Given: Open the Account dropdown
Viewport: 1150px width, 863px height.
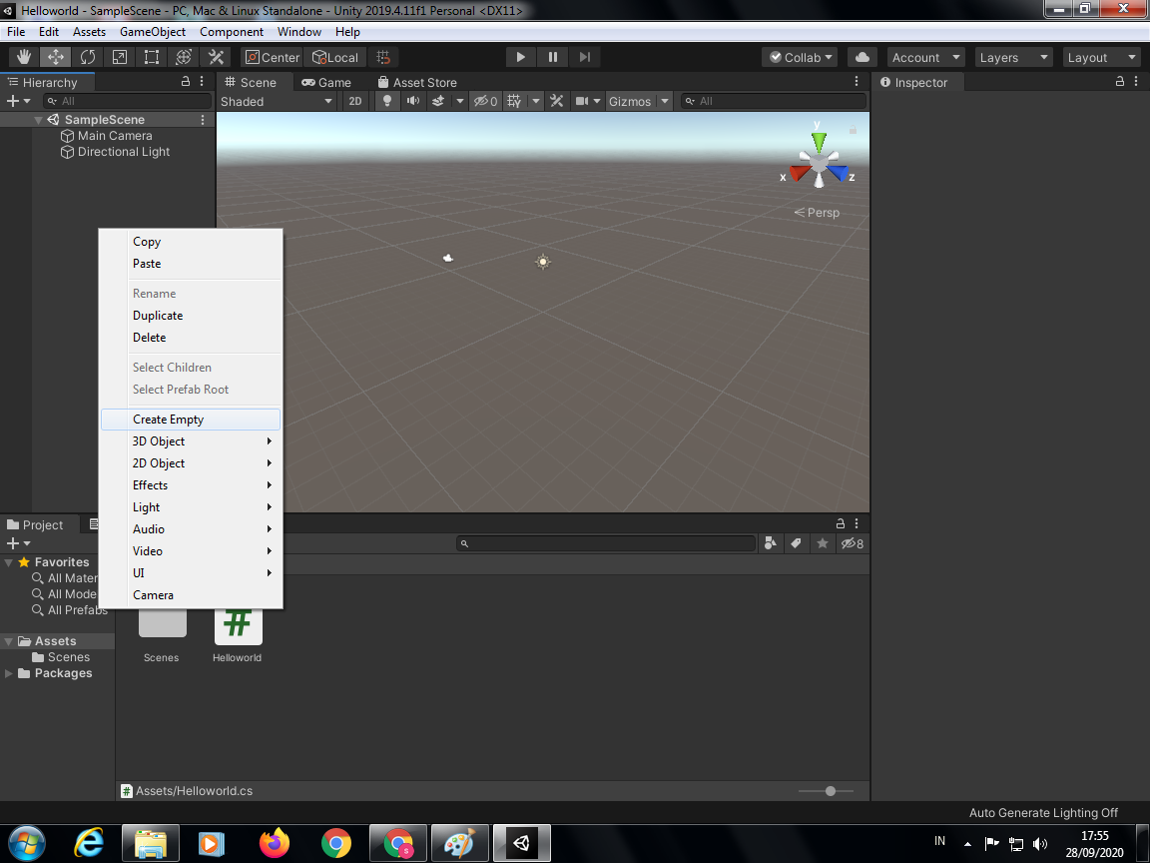Looking at the screenshot, I should click(925, 57).
